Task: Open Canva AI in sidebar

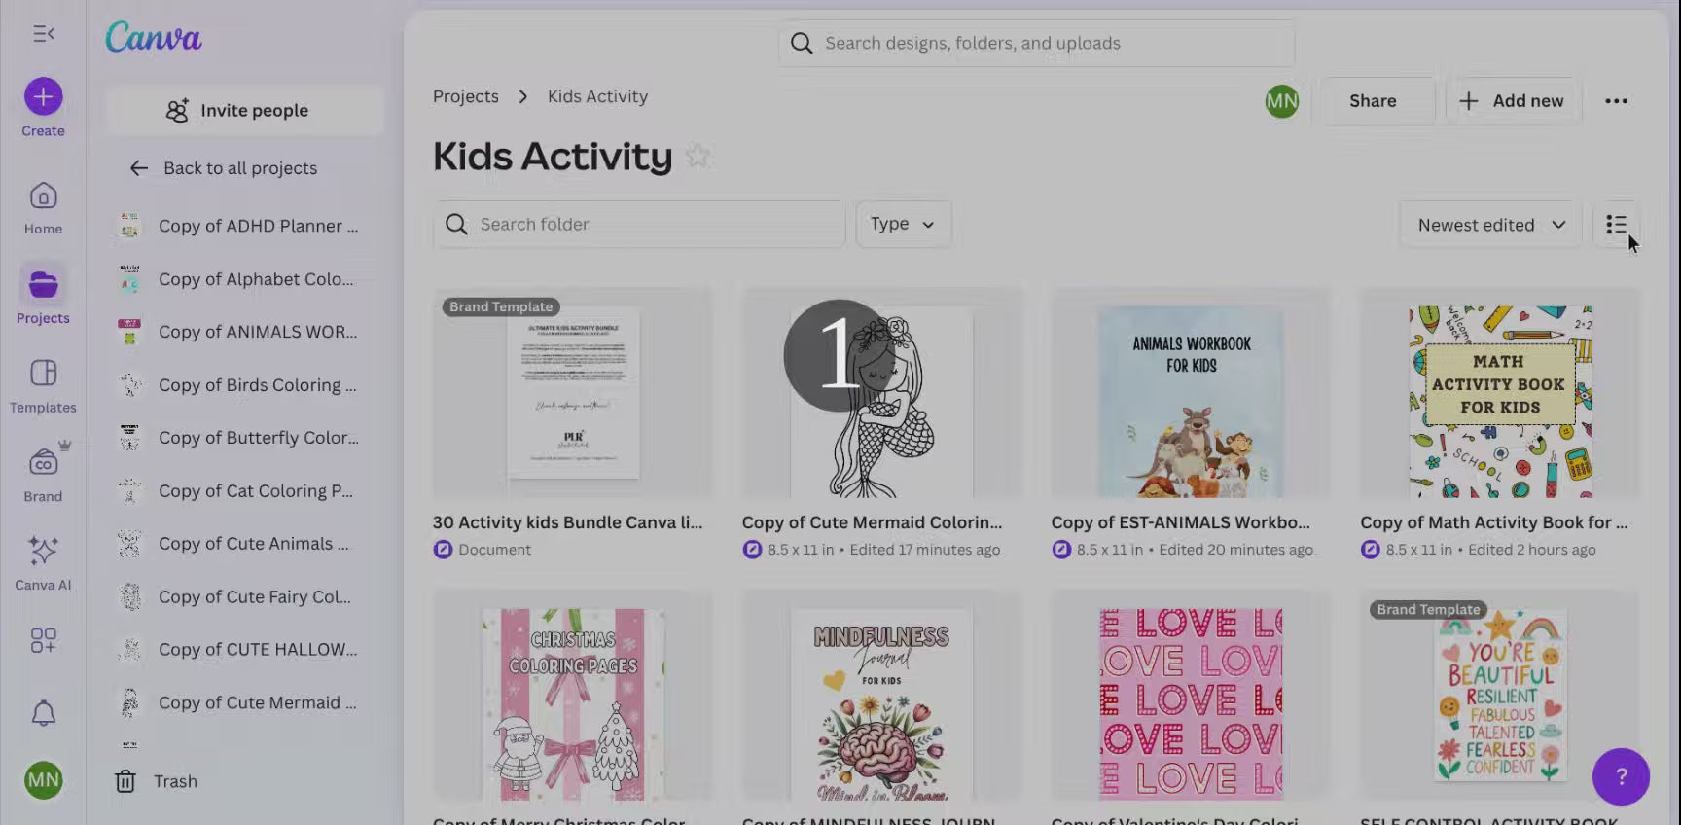Action: click(x=43, y=563)
